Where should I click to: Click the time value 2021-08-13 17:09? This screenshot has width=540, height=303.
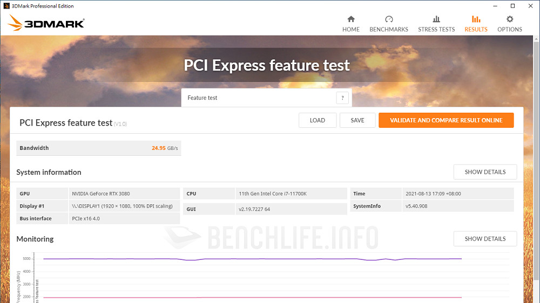tap(433, 194)
